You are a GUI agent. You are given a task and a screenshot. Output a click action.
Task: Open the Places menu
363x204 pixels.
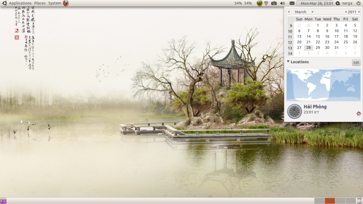pos(40,3)
